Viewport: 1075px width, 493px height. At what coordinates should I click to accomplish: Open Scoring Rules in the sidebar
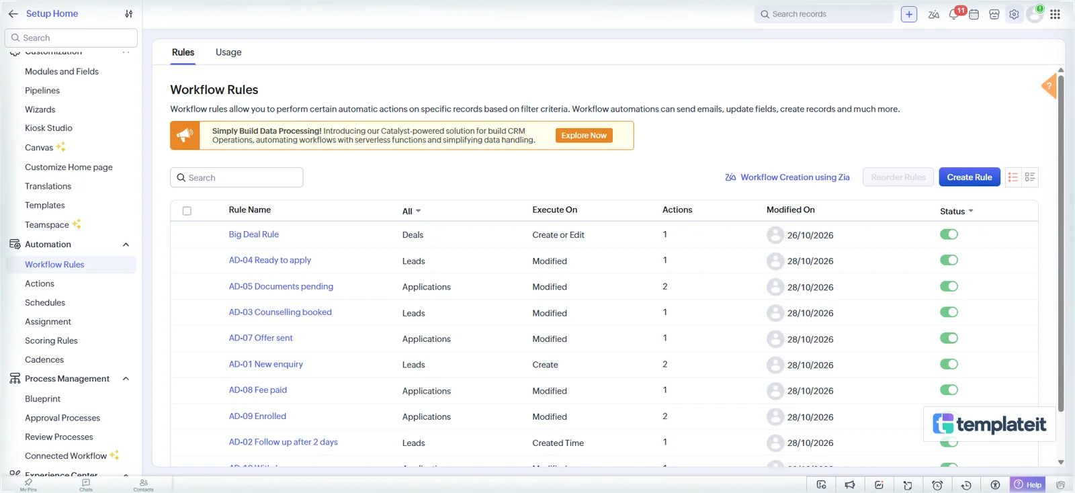51,341
